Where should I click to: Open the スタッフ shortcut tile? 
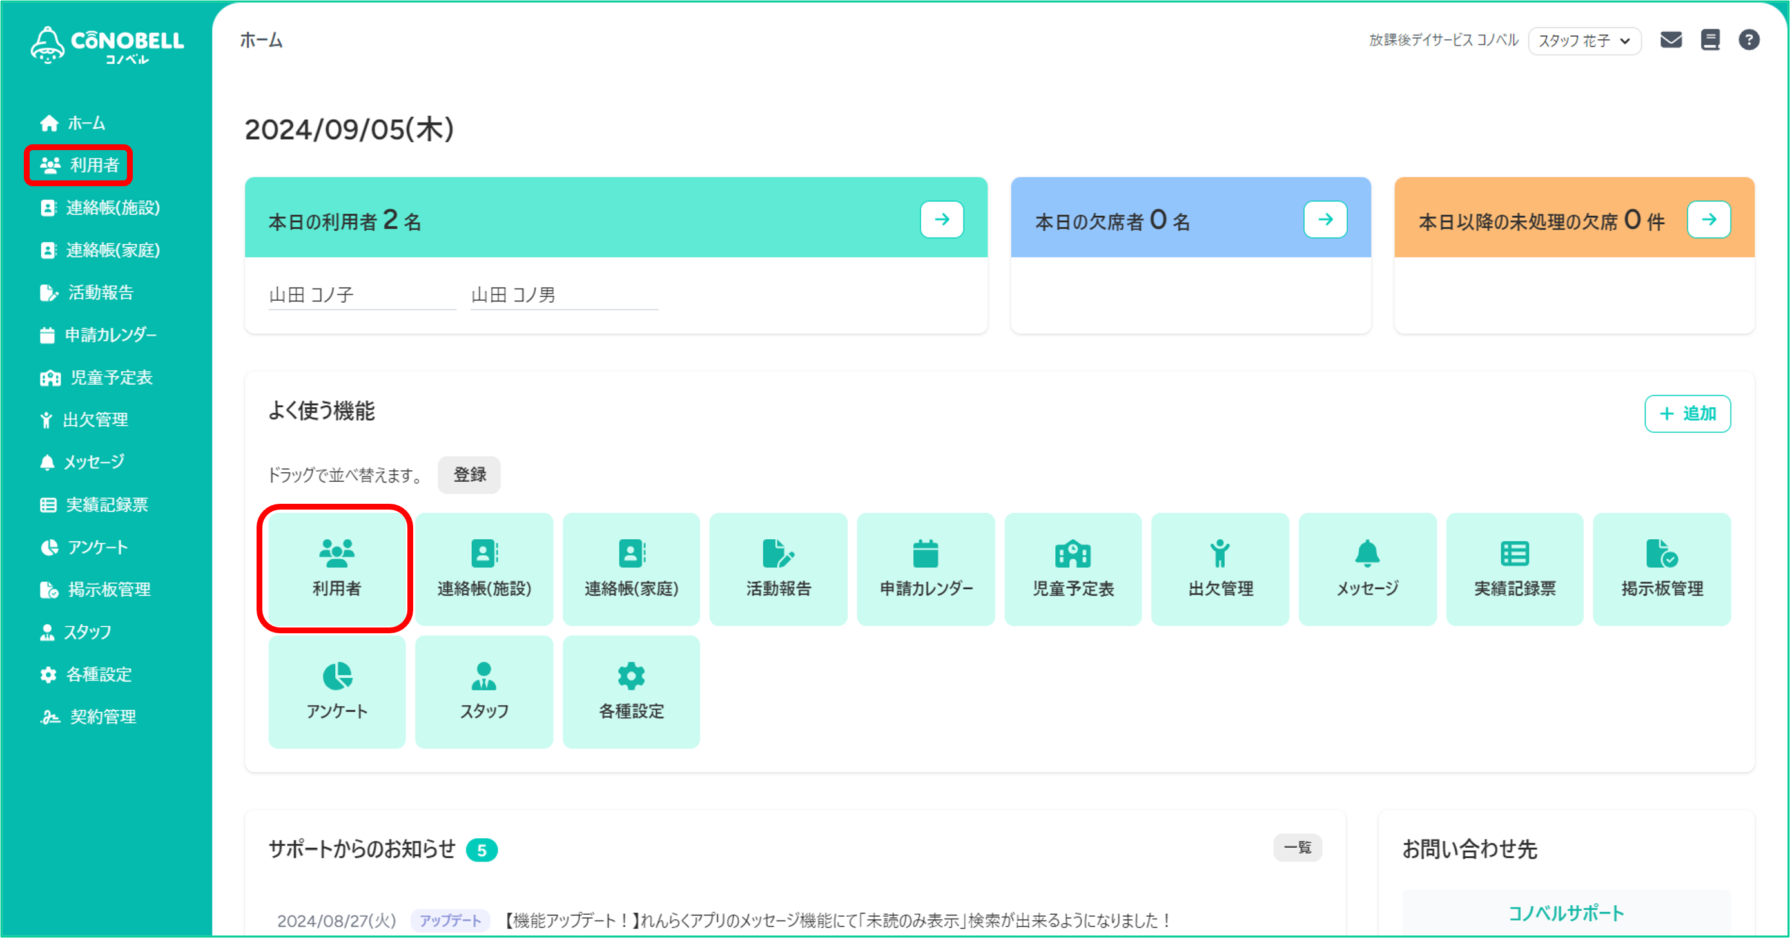pos(484,691)
